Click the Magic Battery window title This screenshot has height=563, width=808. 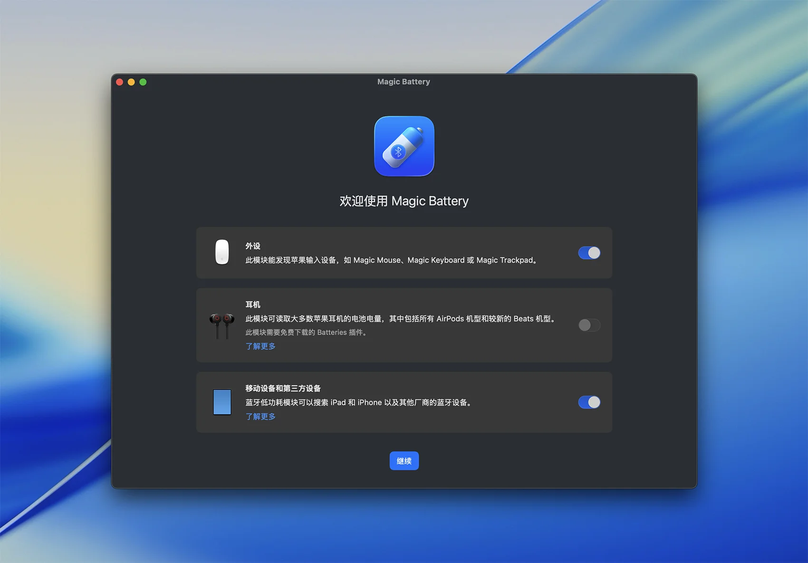point(404,82)
